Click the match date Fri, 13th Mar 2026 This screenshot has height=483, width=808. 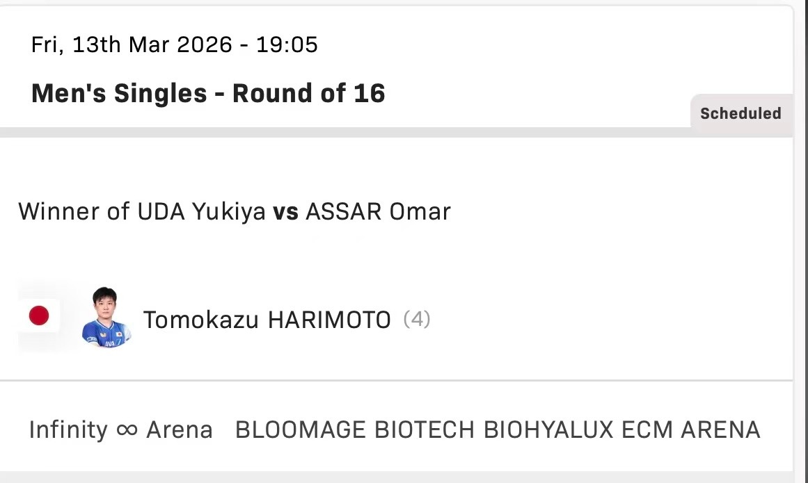pos(132,45)
